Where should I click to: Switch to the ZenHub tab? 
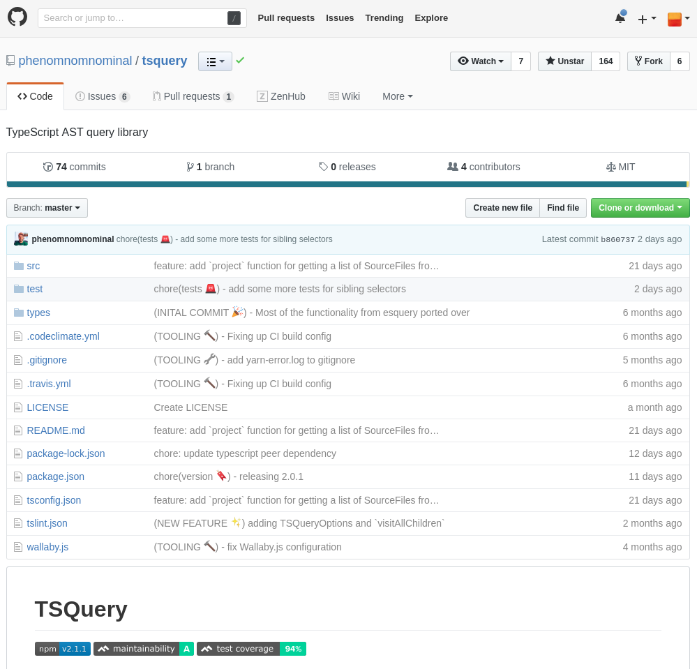(281, 96)
